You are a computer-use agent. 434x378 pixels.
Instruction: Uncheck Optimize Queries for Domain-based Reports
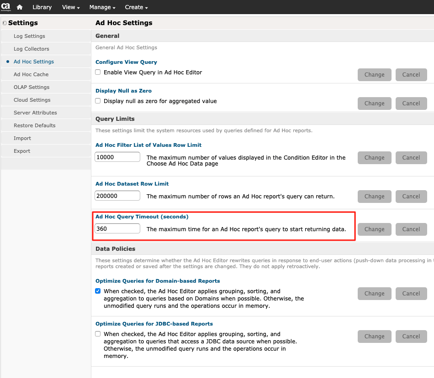(x=98, y=291)
